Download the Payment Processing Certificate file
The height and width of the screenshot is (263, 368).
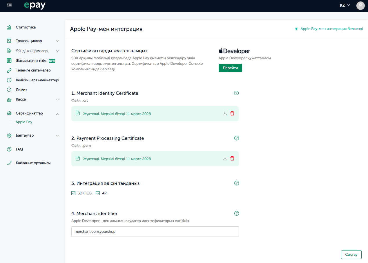pos(225,159)
